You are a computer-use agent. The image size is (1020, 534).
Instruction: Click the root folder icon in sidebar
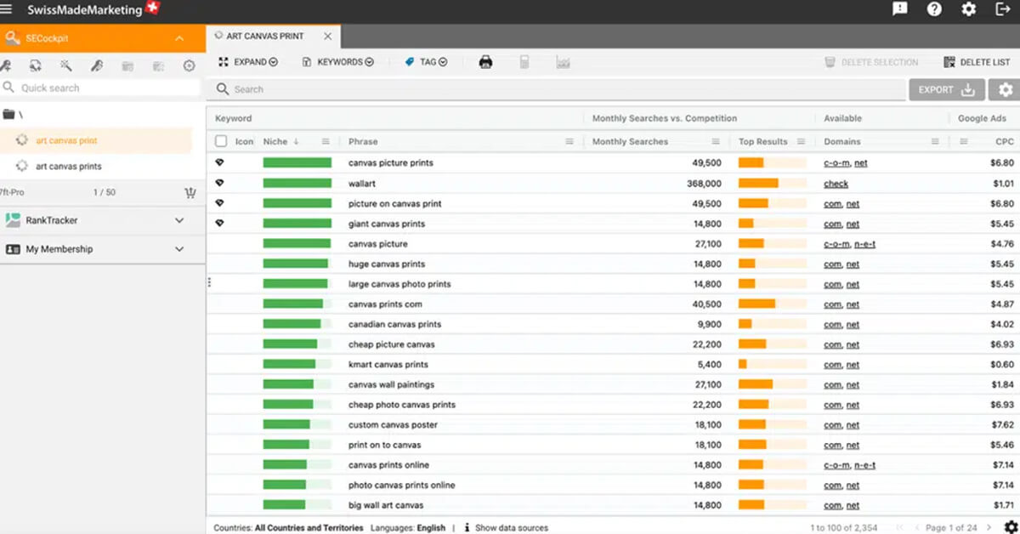[x=9, y=114]
